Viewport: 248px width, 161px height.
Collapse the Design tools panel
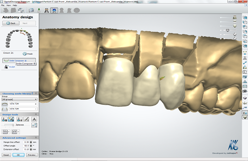point(36,114)
